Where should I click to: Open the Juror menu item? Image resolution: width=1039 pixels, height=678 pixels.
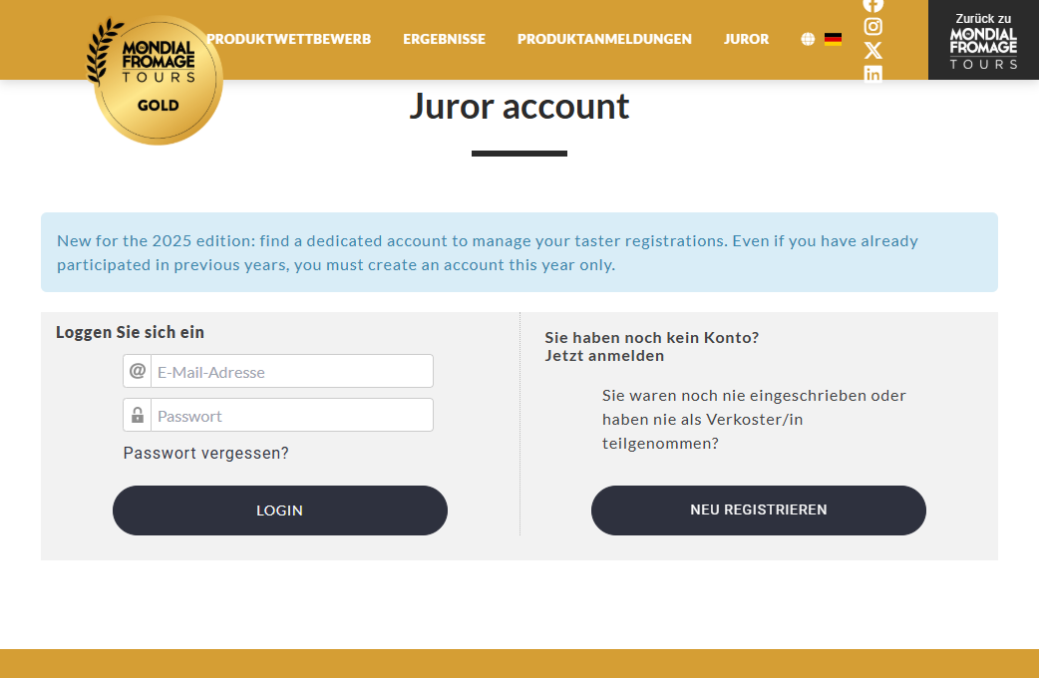746,39
